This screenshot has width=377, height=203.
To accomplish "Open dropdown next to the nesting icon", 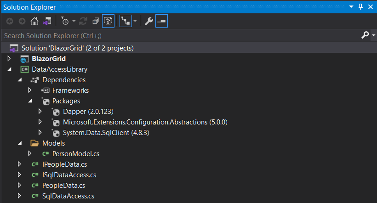I will click(x=135, y=21).
